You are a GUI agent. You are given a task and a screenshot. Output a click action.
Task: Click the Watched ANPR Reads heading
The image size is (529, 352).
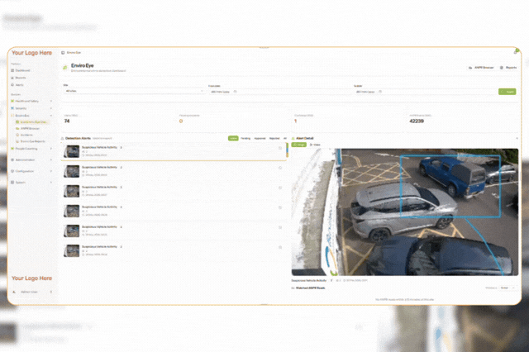click(310, 288)
